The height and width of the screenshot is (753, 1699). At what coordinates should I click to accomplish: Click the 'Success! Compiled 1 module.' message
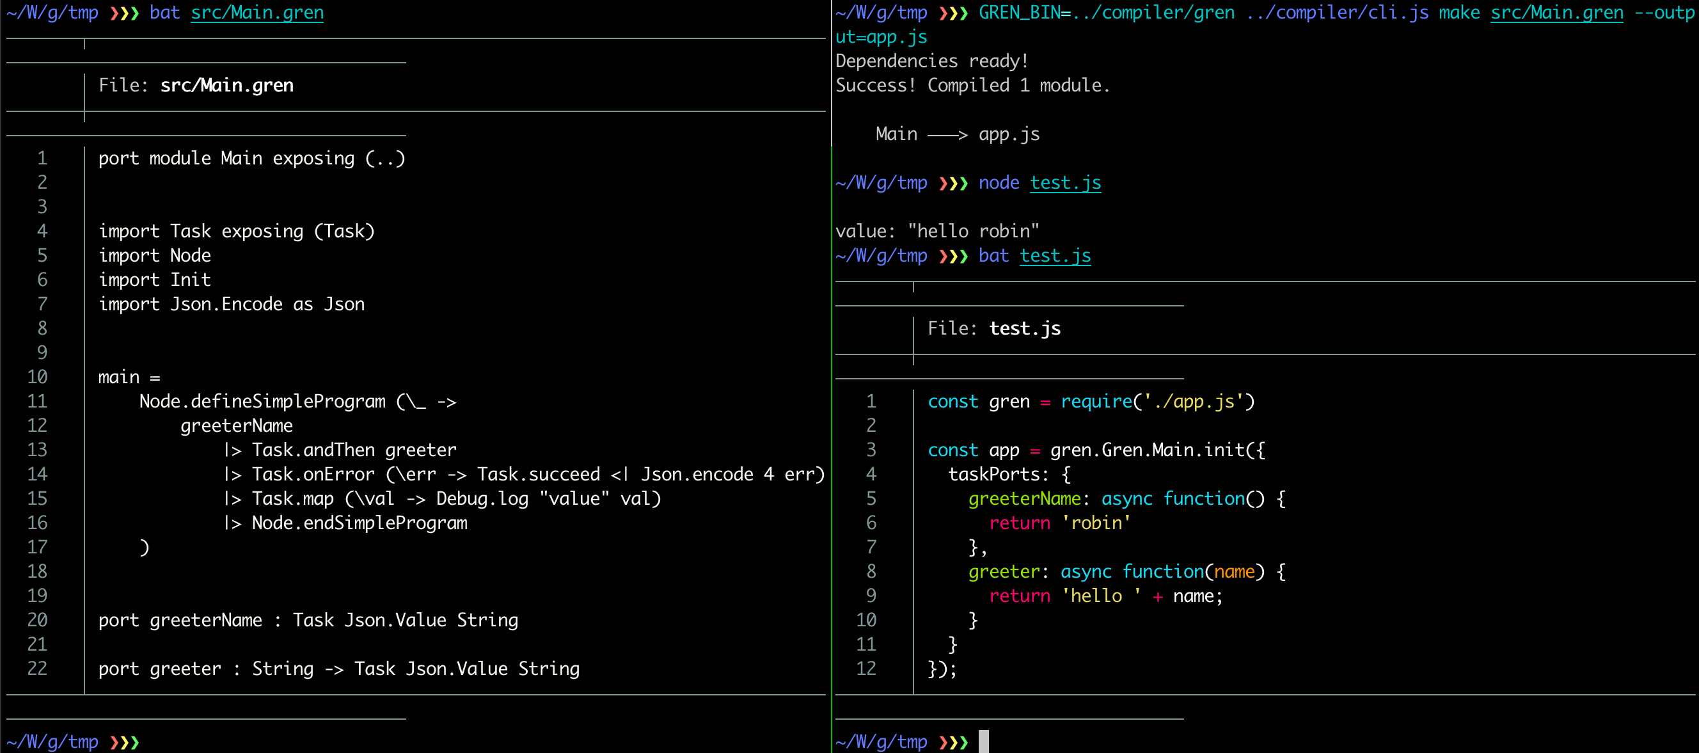[972, 86]
